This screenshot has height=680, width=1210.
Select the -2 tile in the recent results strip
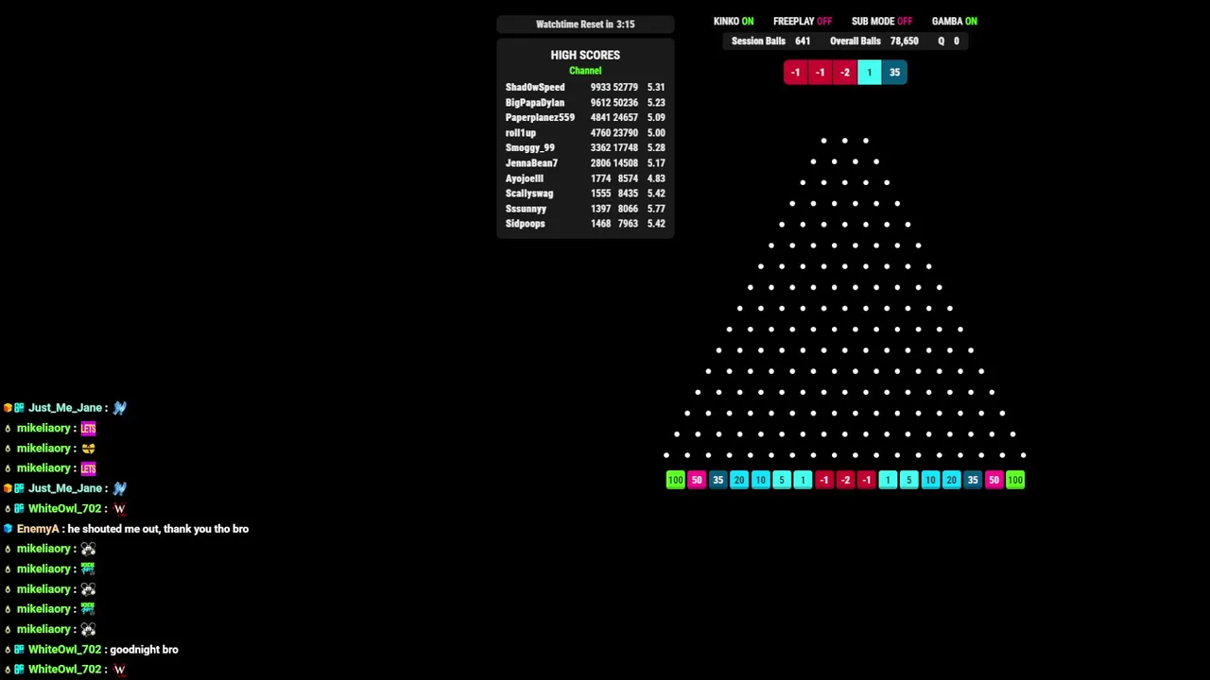pyautogui.click(x=845, y=73)
